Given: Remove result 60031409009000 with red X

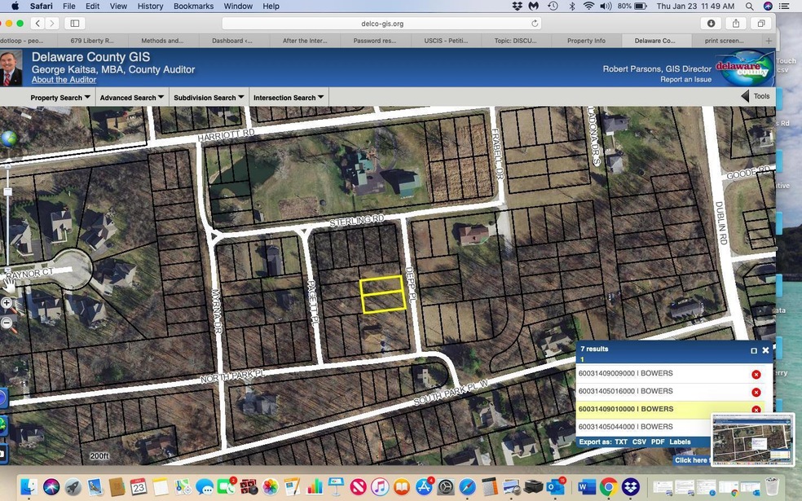Looking at the screenshot, I should (x=756, y=374).
